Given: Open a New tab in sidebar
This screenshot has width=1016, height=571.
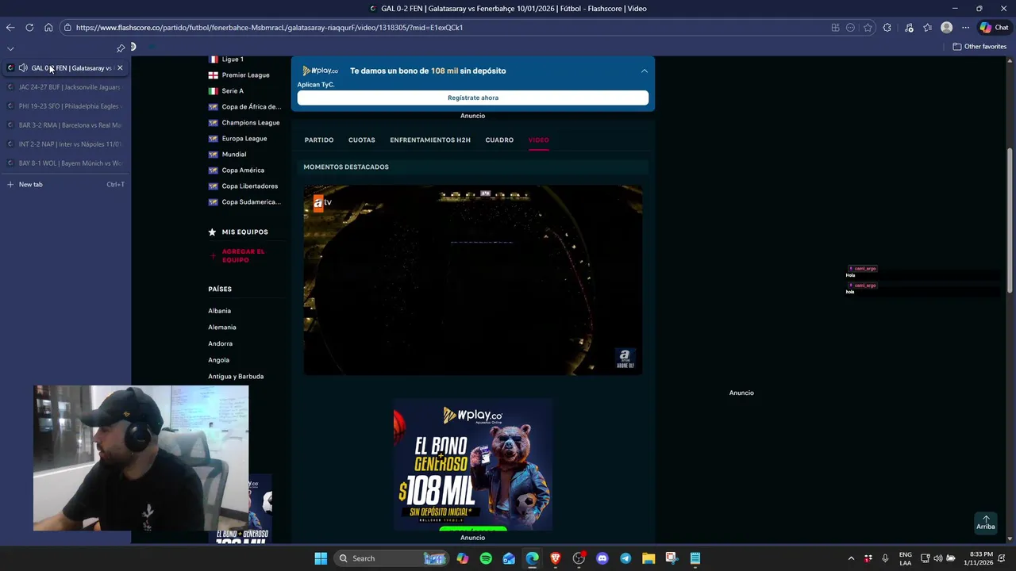Looking at the screenshot, I should (65, 184).
